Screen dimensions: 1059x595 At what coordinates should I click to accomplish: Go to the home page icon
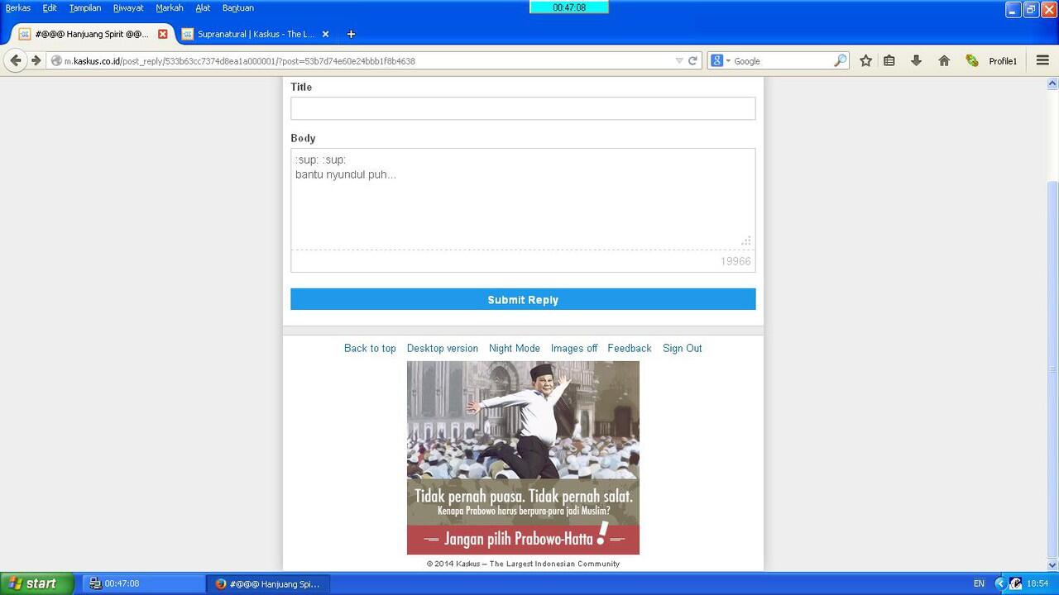click(x=944, y=60)
